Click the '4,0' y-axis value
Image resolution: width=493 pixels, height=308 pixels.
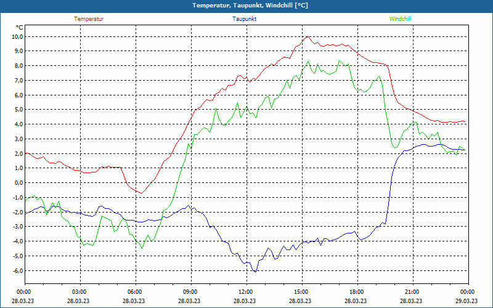[x=19, y=124]
